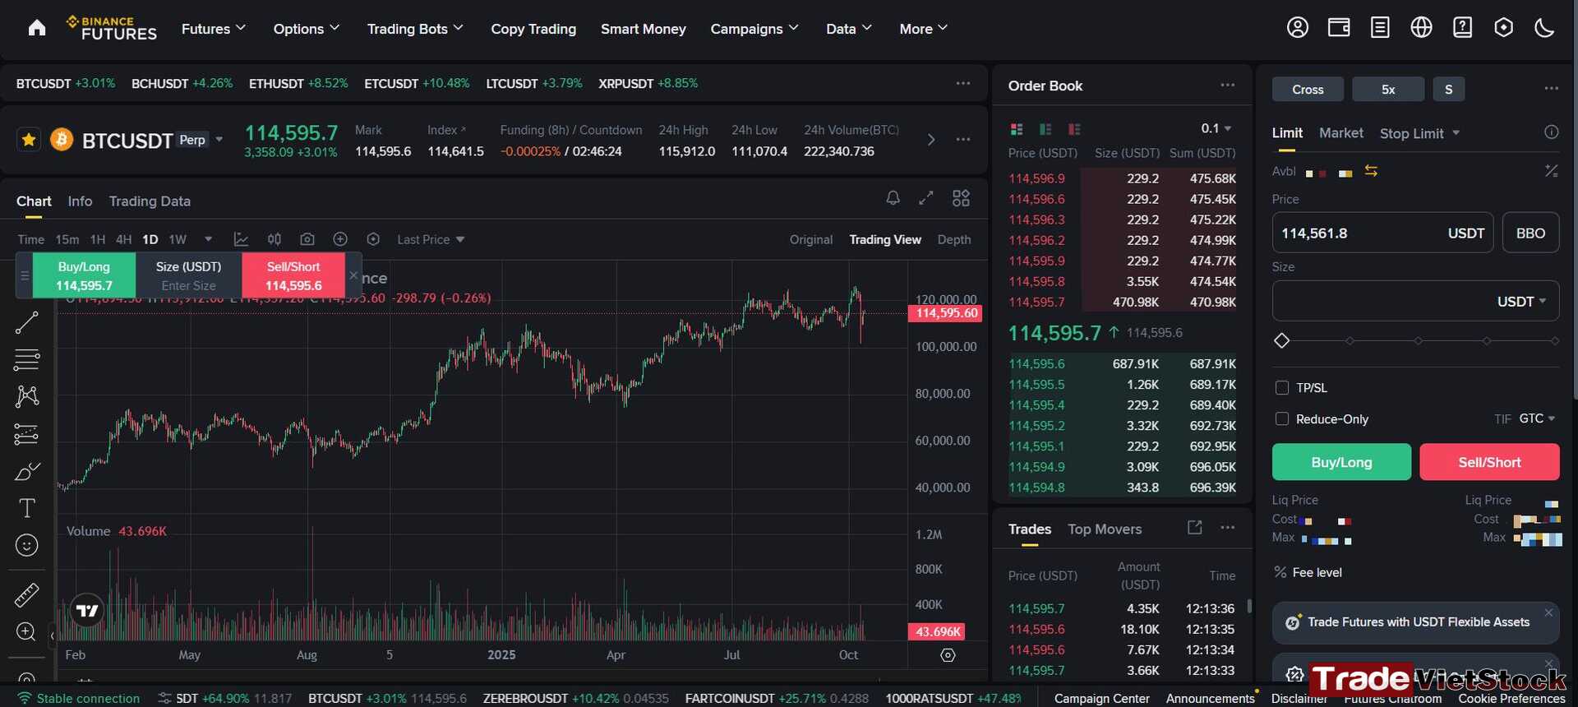Switch chart to Original view

811,239
